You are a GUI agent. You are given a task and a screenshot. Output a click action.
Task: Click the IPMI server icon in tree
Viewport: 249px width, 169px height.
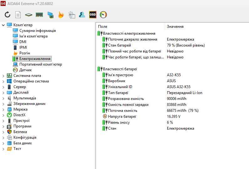coord(15,47)
